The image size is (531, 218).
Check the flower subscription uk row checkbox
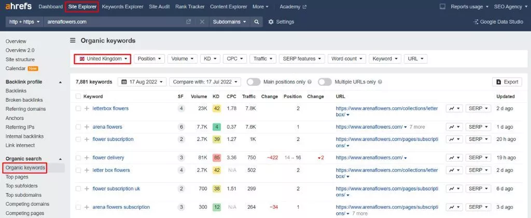[x=78, y=189]
